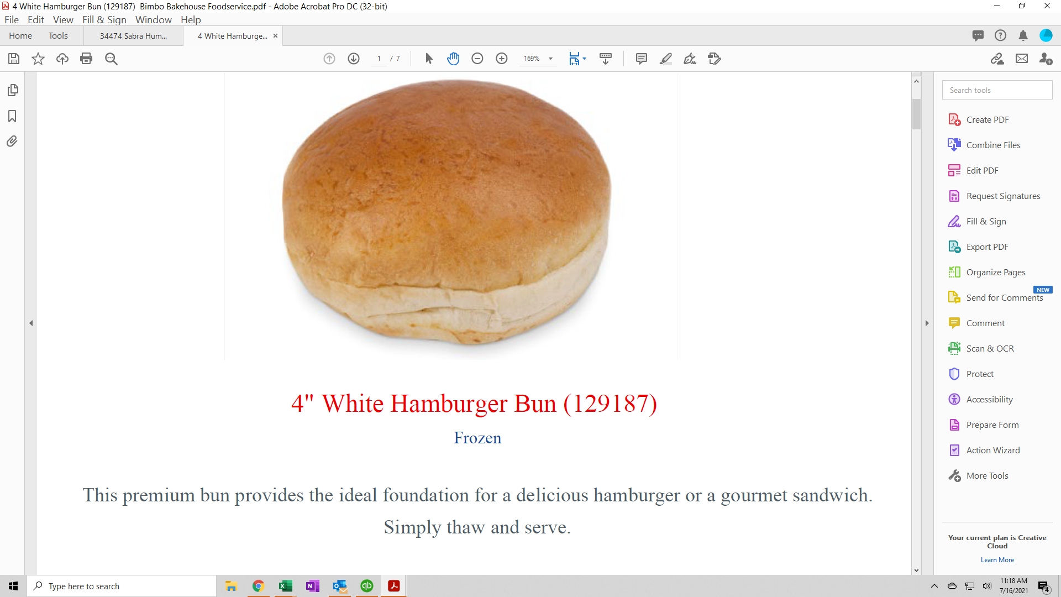Activate the Hand pan tool
The image size is (1061, 597).
(x=453, y=59)
